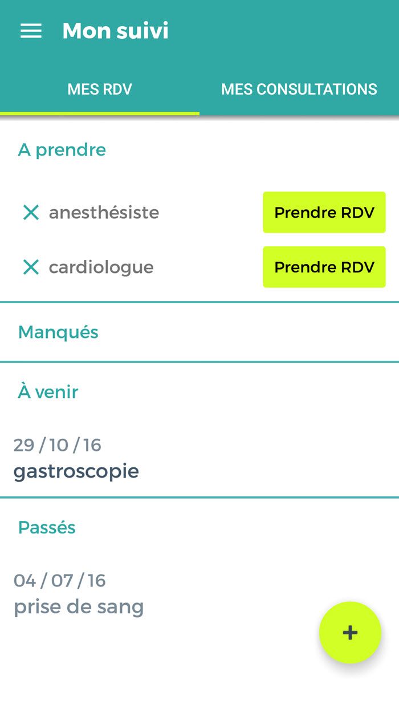Tap the 29 / 10 / 16 date
Image resolution: width=399 pixels, height=709 pixels.
57,445
